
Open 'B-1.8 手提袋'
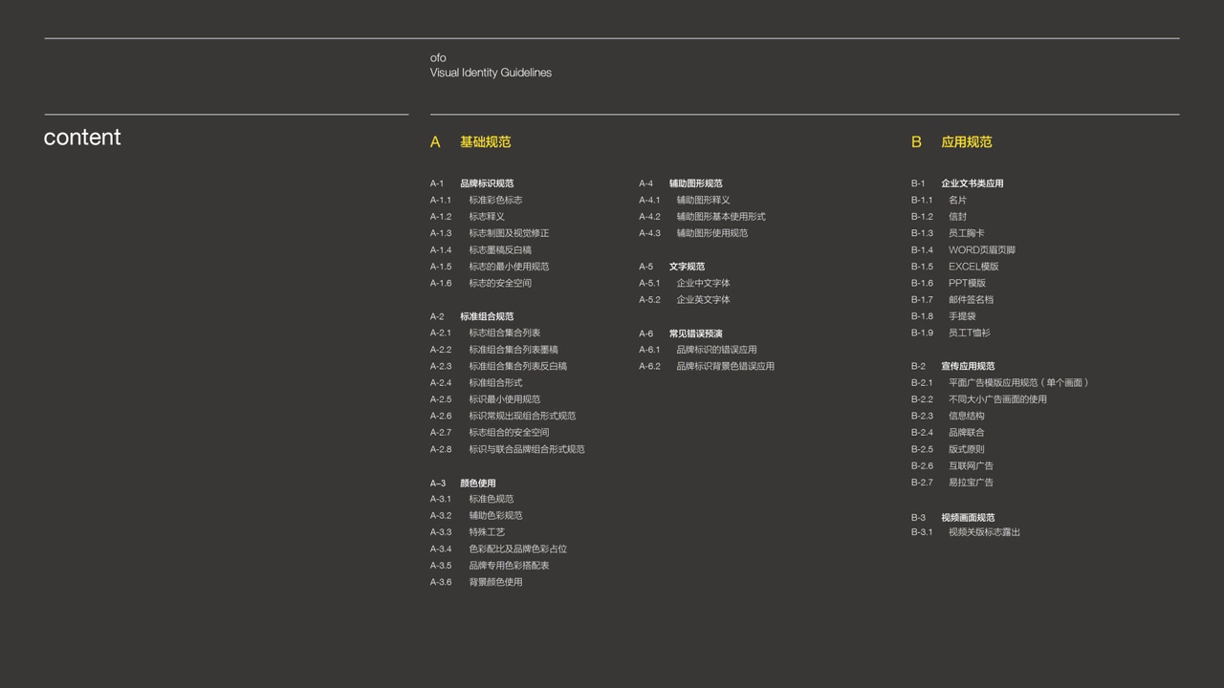944,316
